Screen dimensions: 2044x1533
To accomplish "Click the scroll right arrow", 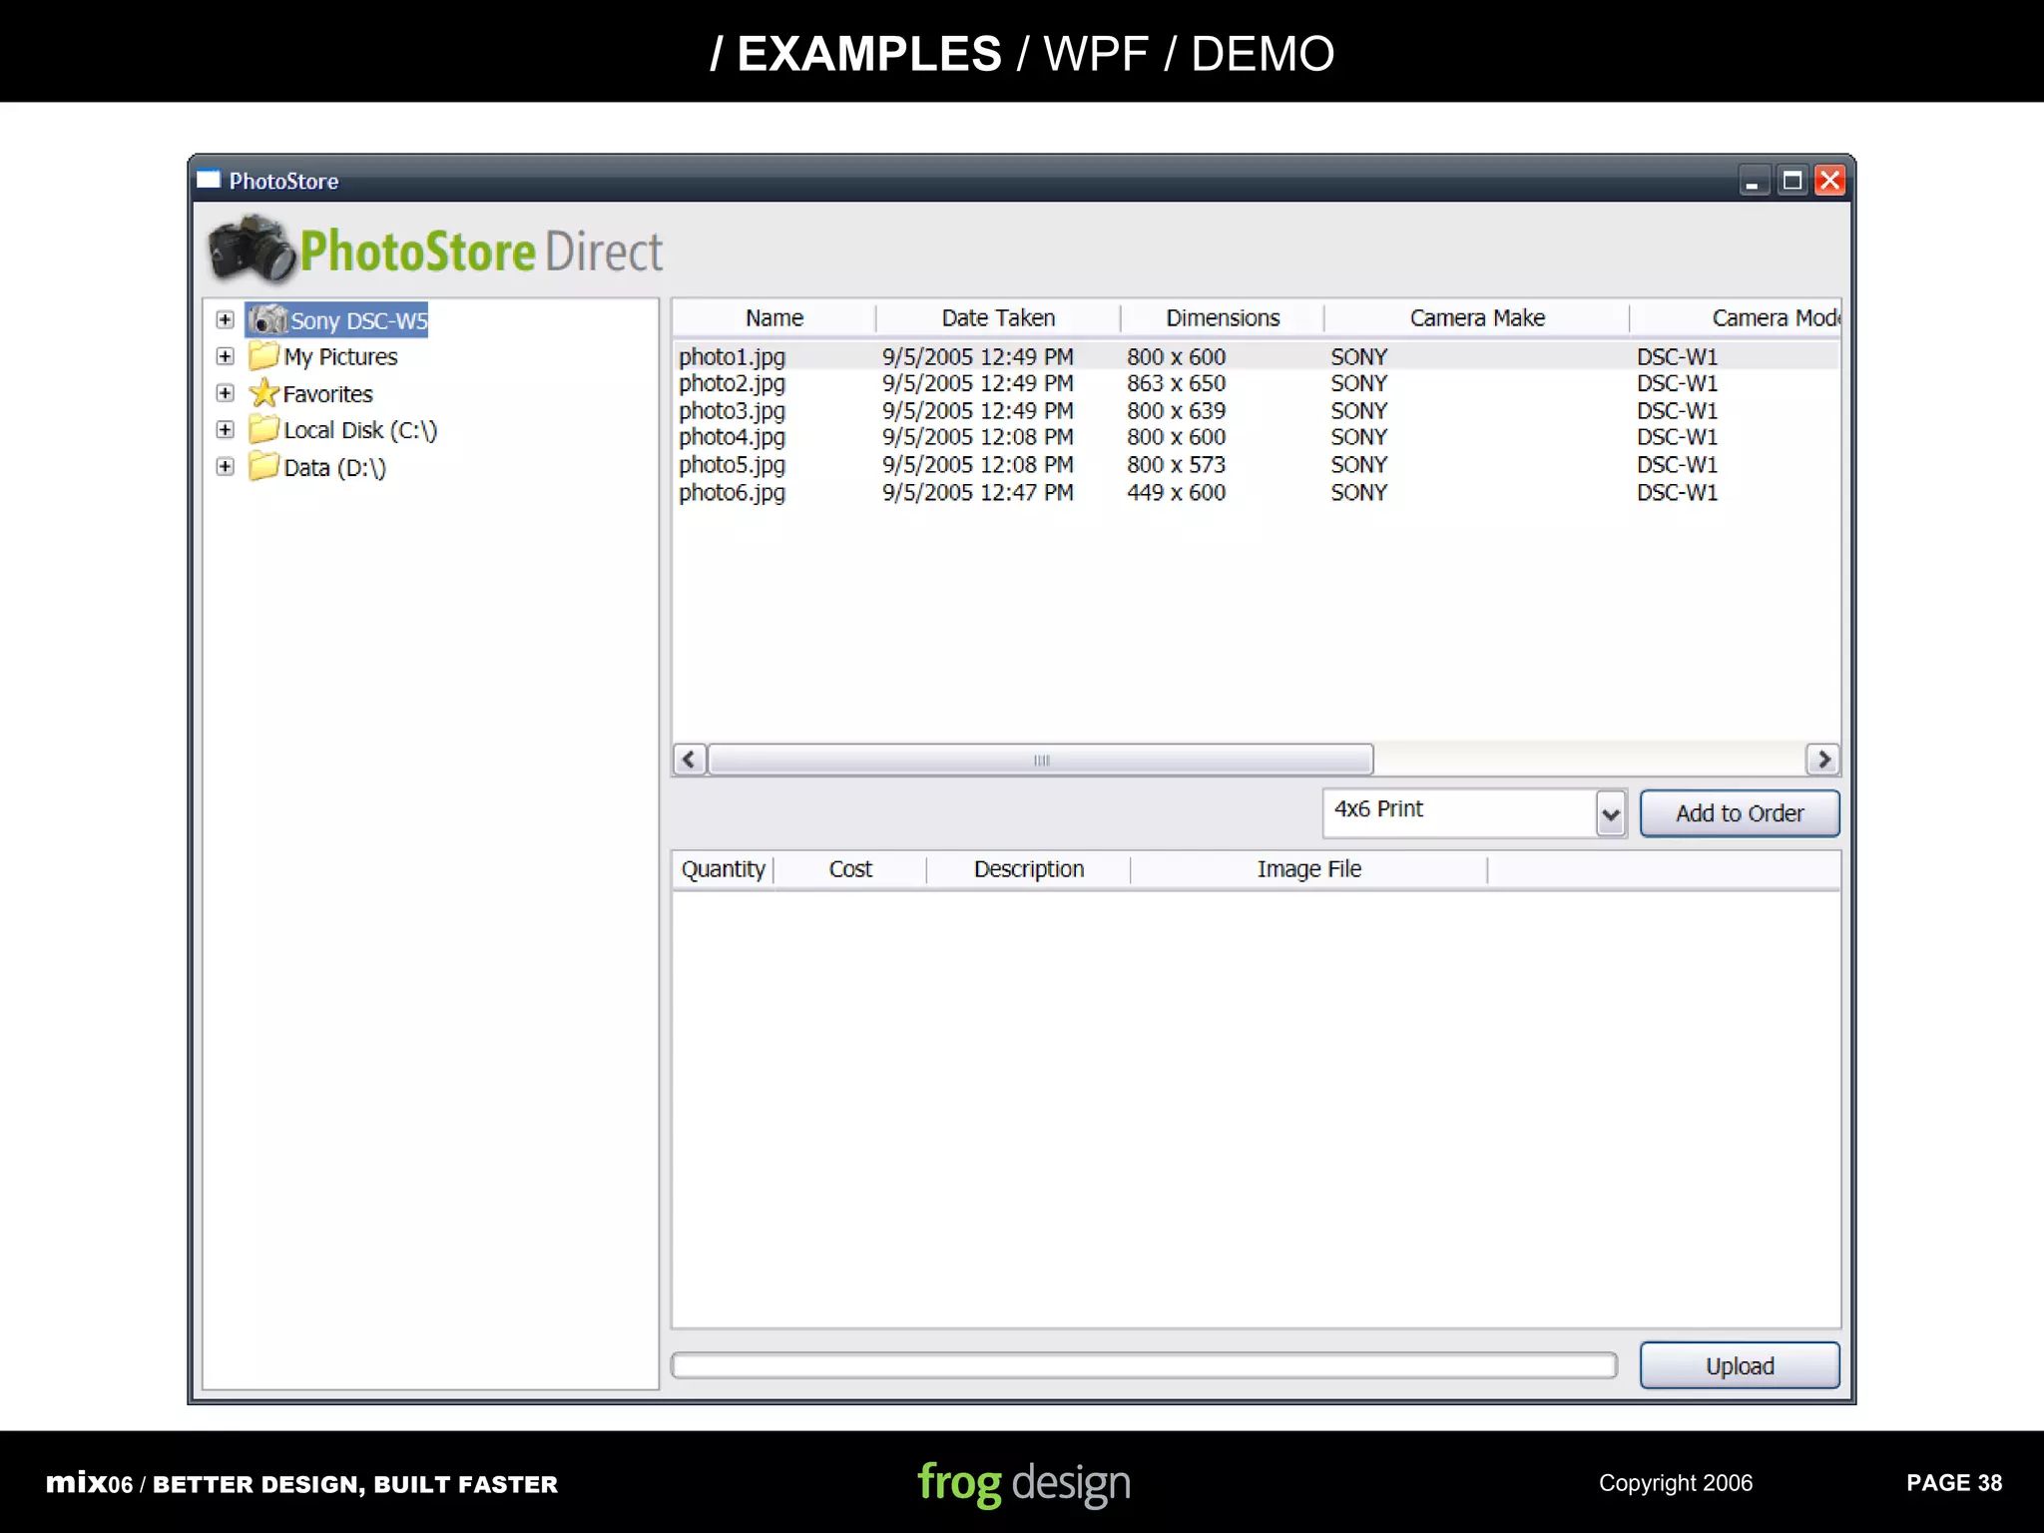I will pos(1823,760).
